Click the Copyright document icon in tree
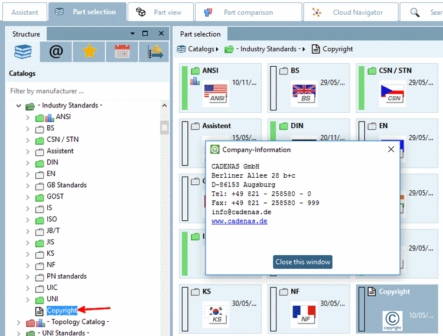443x336 pixels. click(x=39, y=311)
